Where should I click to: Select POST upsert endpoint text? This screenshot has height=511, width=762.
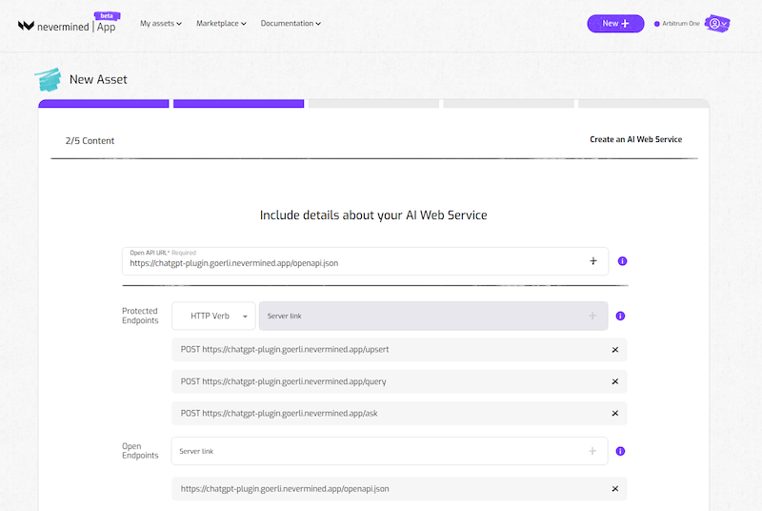285,350
